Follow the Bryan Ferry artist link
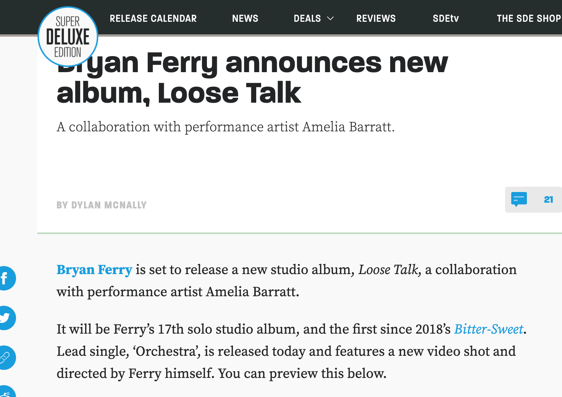Image resolution: width=562 pixels, height=397 pixels. coord(94,270)
